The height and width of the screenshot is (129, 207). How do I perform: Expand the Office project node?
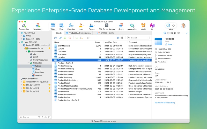coord(22,36)
